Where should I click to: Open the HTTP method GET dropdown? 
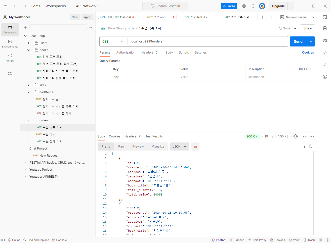coord(113,41)
